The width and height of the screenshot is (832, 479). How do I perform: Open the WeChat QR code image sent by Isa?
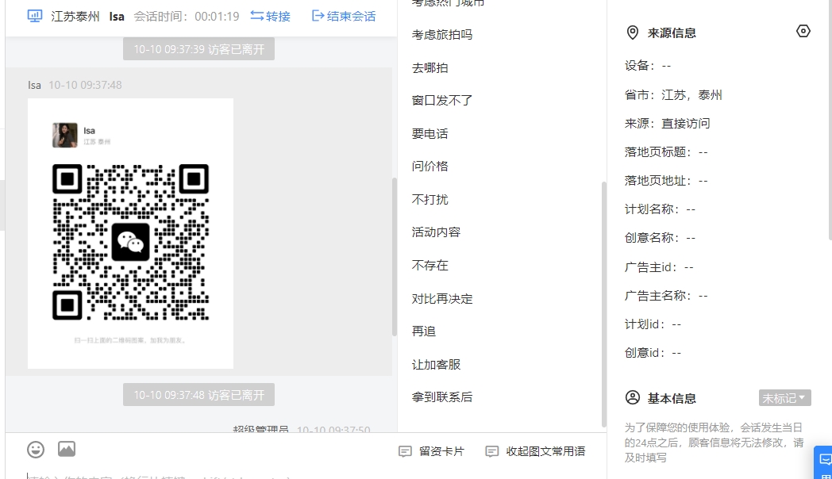pyautogui.click(x=130, y=234)
